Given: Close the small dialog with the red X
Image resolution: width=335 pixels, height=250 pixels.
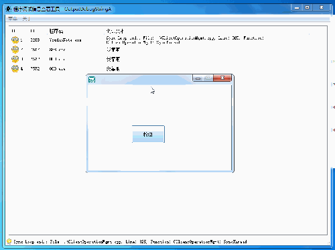Looking at the screenshot, I should click(222, 78).
